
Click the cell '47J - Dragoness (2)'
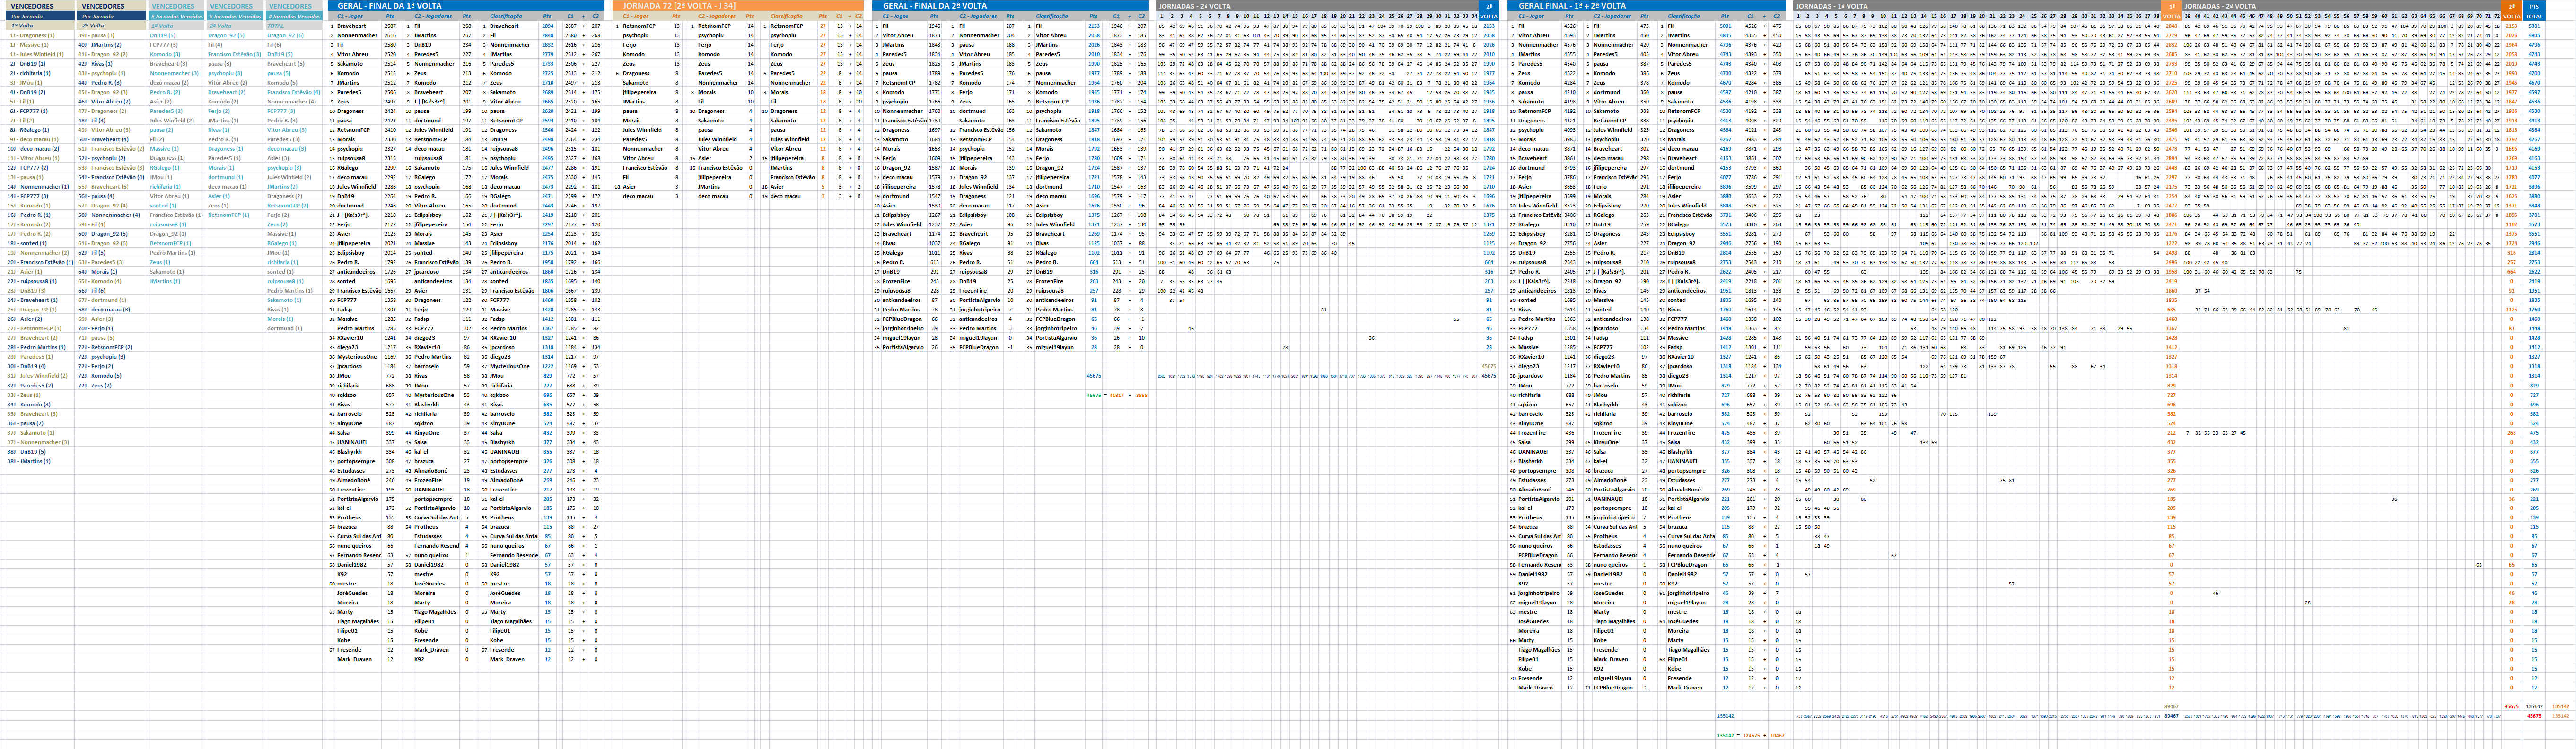111,111
